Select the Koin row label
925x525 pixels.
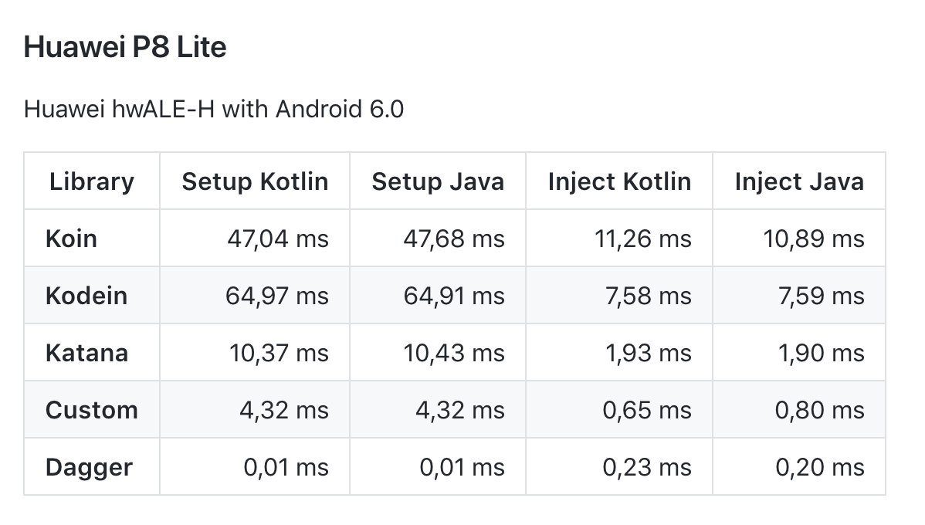tap(71, 239)
